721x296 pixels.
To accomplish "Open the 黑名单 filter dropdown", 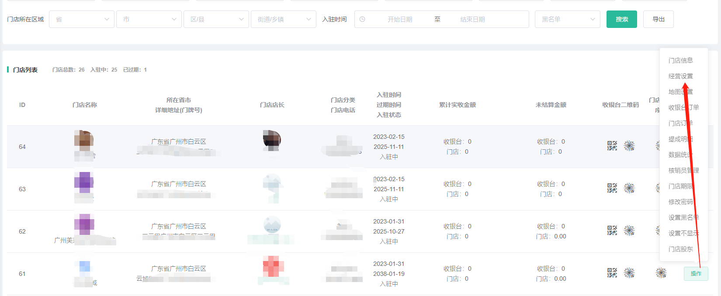I will click(568, 19).
